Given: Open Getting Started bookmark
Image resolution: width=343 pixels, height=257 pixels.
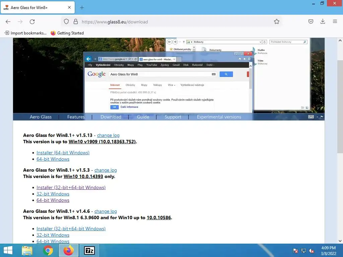Looking at the screenshot, I should (67, 33).
